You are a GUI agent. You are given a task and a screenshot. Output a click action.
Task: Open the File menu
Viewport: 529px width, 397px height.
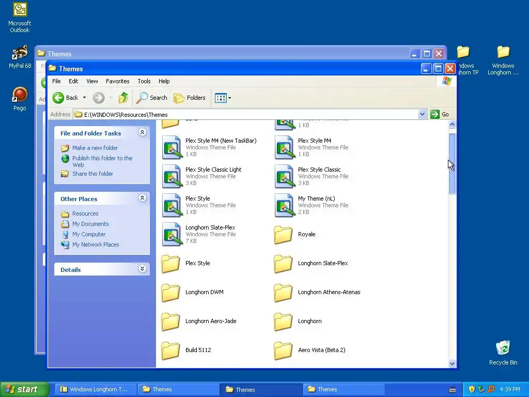(56, 81)
